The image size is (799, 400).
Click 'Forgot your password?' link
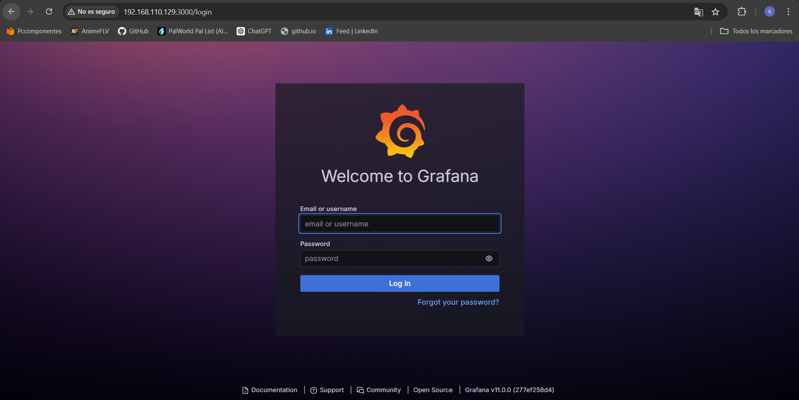point(458,302)
